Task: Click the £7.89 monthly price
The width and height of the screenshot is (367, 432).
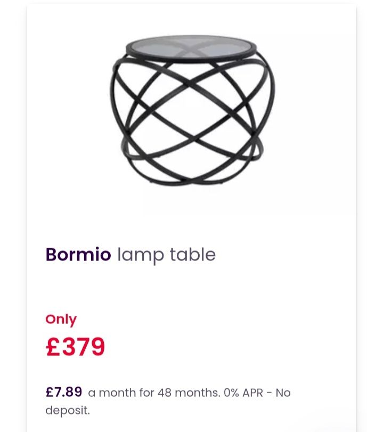Action: pyautogui.click(x=63, y=392)
